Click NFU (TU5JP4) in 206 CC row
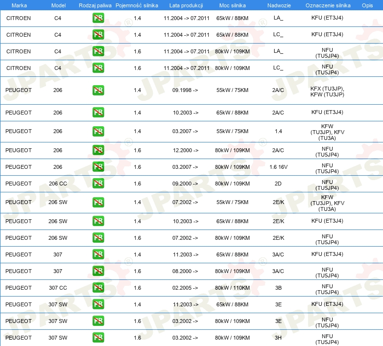This screenshot has width=383, height=346. click(x=327, y=185)
